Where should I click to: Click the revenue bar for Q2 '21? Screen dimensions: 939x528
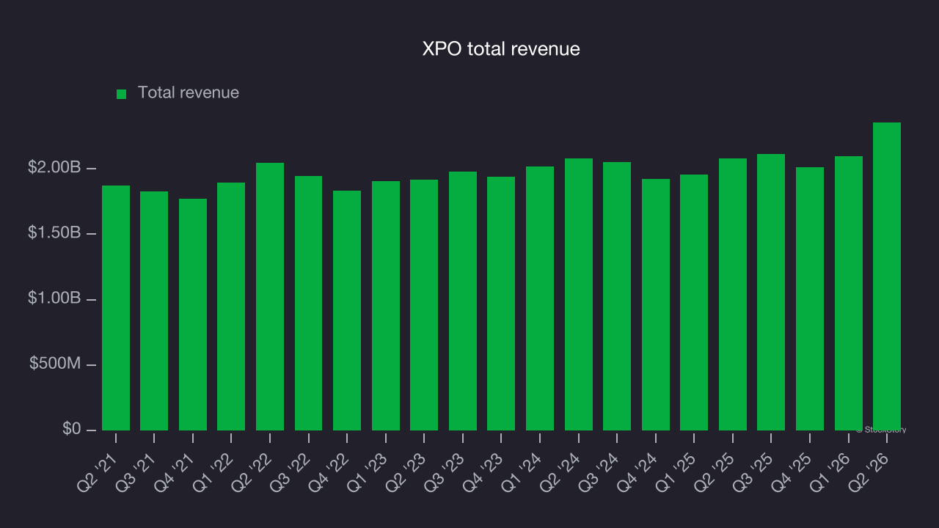pos(116,308)
